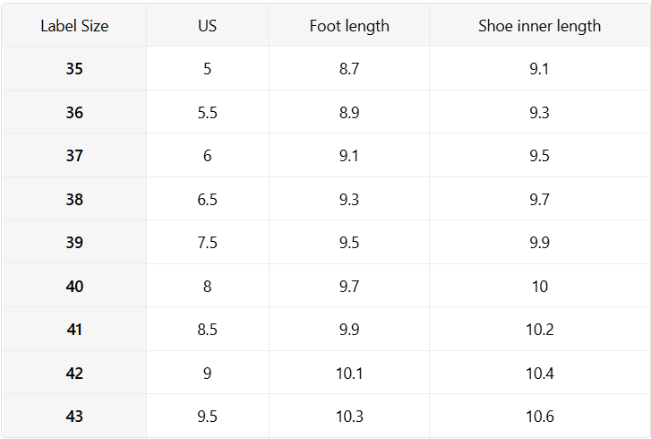Image resolution: width=651 pixels, height=439 pixels.
Task: Click label size 41 cell
Action: (x=74, y=330)
